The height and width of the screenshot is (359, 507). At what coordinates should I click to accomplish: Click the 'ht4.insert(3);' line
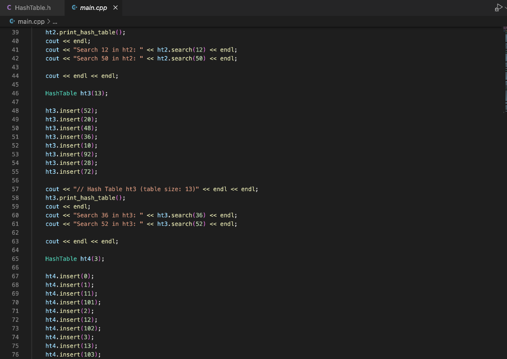(x=69, y=337)
